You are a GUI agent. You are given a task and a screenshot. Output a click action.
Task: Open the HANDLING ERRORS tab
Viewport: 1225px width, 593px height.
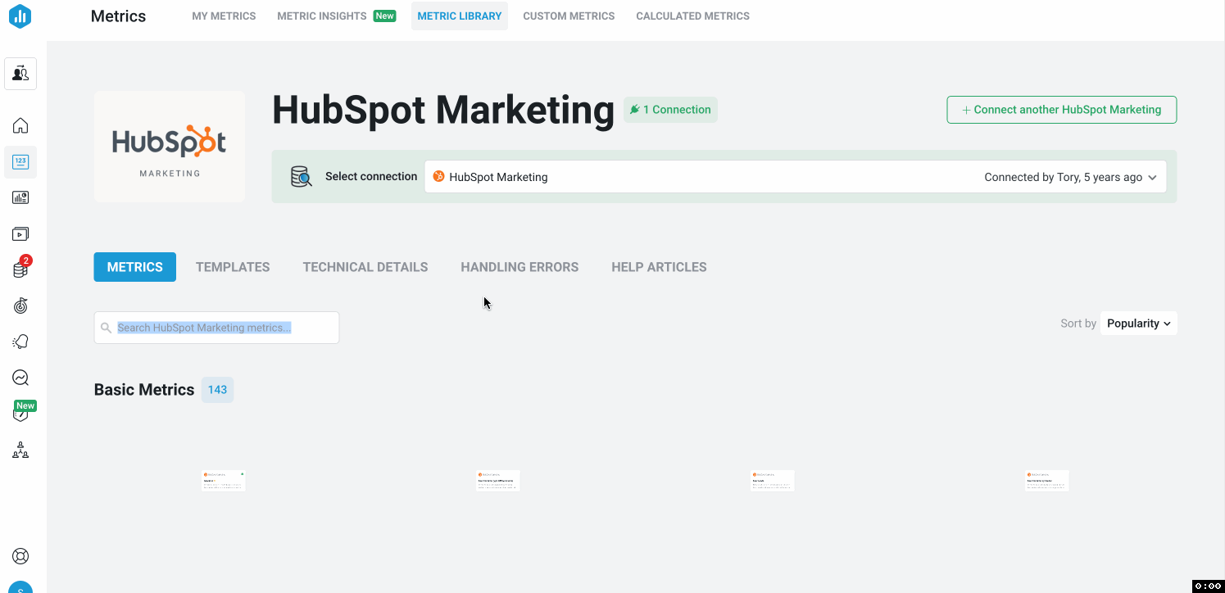519,266
